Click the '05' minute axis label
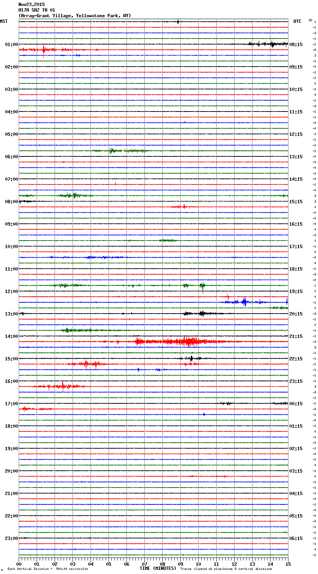 pyautogui.click(x=108, y=564)
